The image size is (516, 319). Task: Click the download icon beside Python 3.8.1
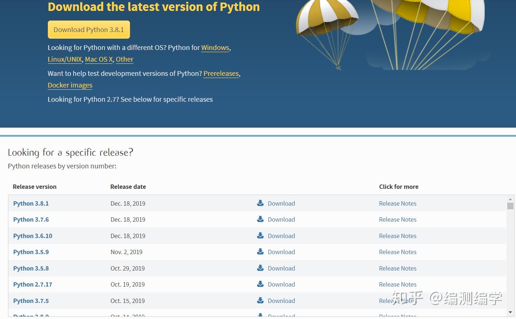[x=260, y=203]
